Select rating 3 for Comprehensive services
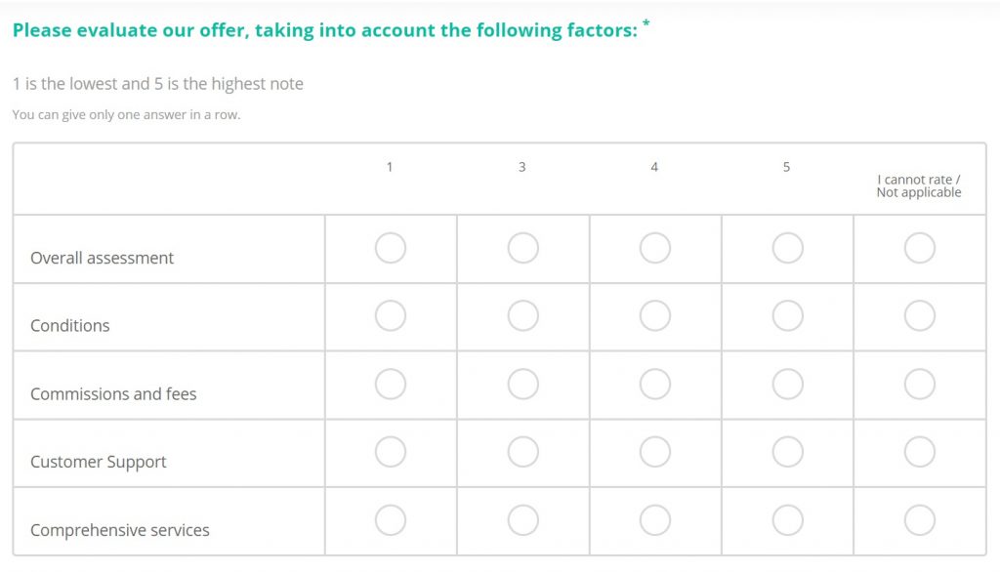 point(523,520)
